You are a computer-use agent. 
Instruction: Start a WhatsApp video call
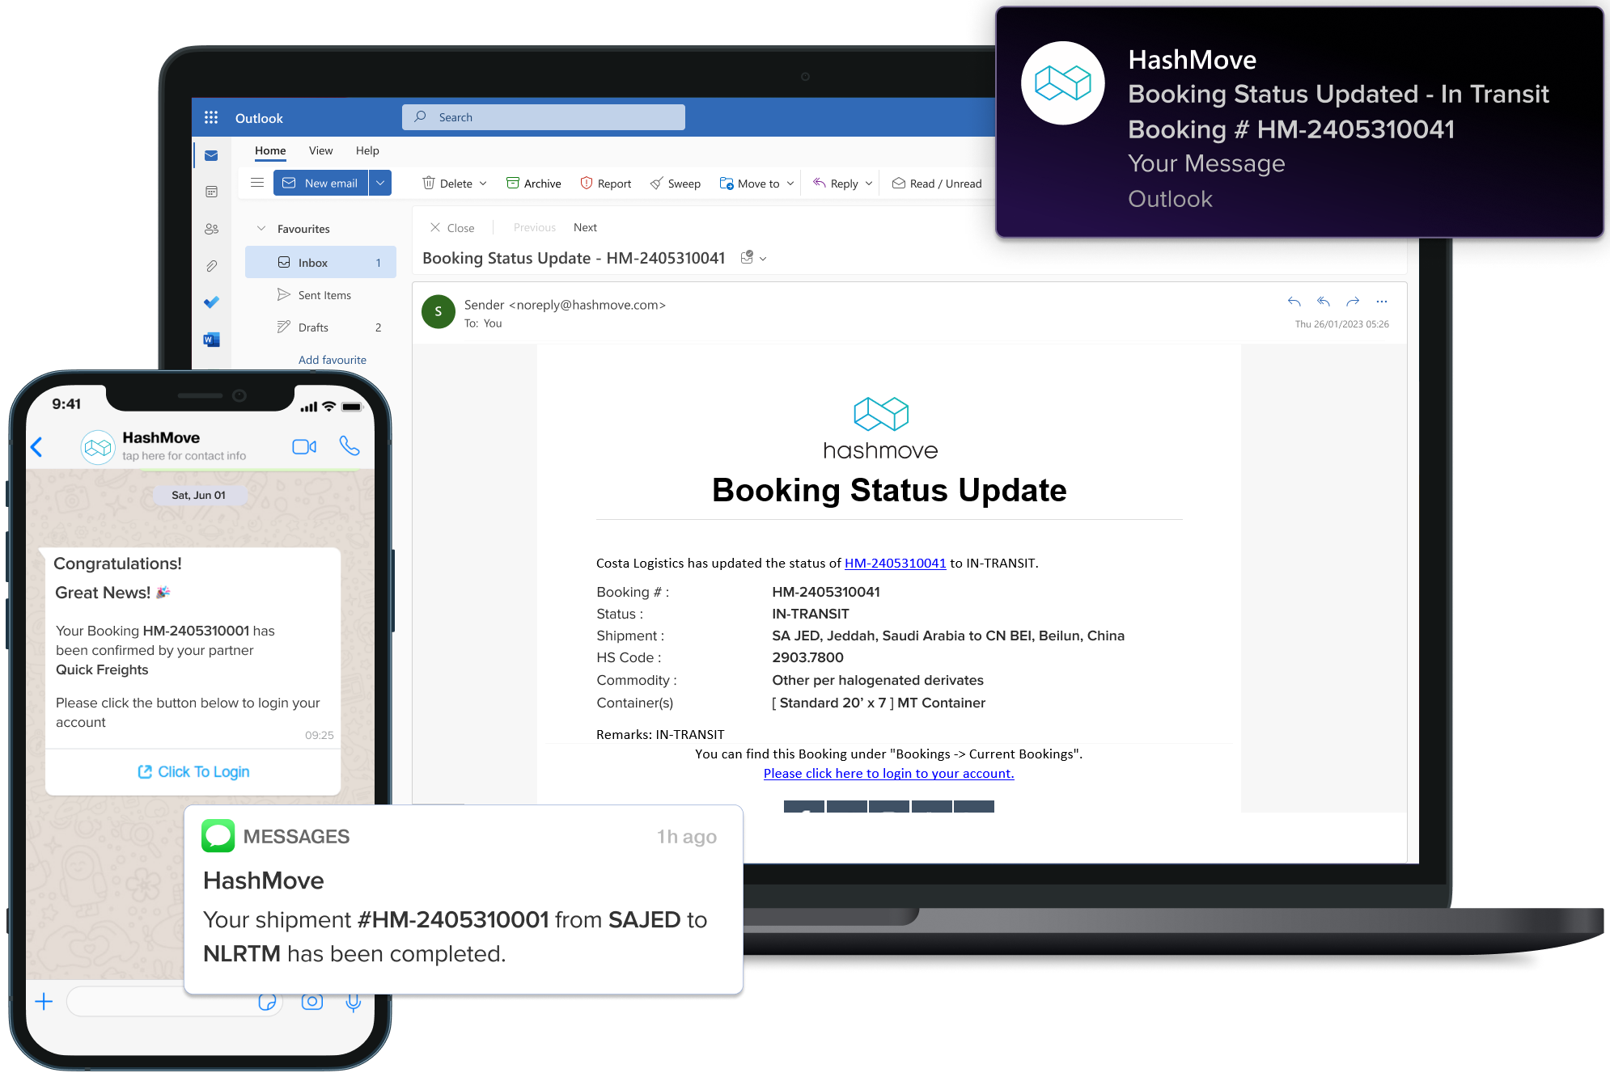click(x=304, y=446)
